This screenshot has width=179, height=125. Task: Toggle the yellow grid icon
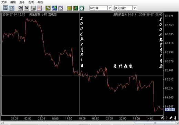(x=69, y=8)
